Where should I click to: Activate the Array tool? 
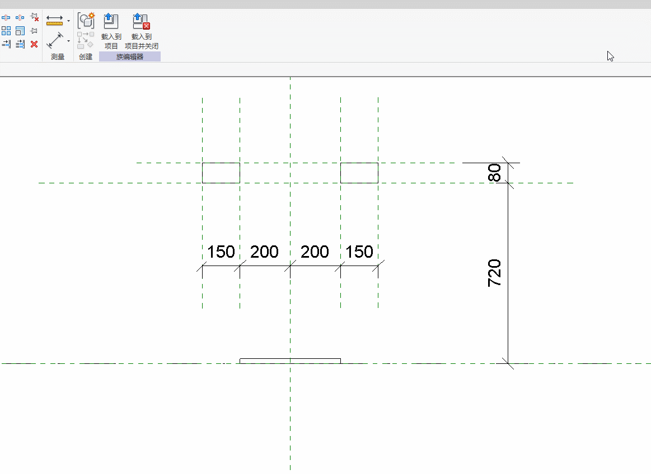(6, 31)
